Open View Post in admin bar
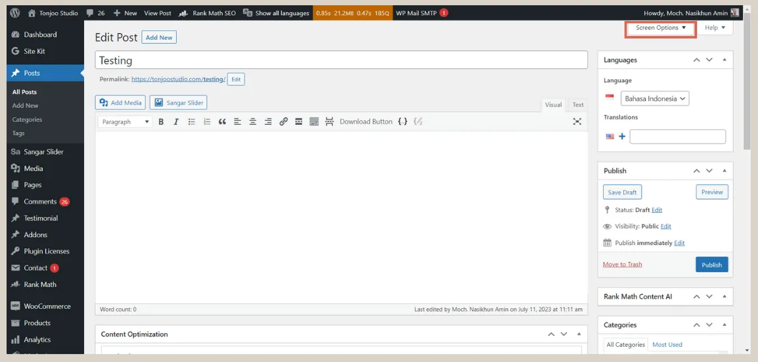 point(158,13)
